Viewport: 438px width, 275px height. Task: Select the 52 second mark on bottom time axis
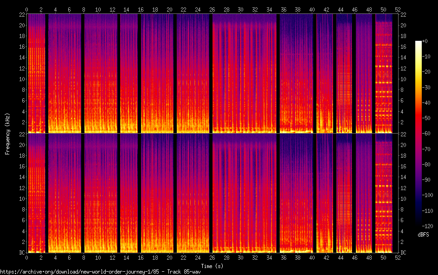397,257
